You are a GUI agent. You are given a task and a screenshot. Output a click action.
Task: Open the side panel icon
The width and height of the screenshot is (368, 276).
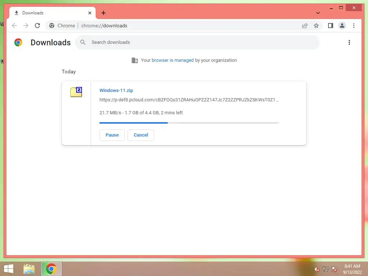(331, 26)
